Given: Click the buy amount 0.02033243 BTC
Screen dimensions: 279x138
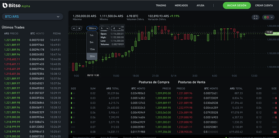Looking at the screenshot, I should pos(138,108).
